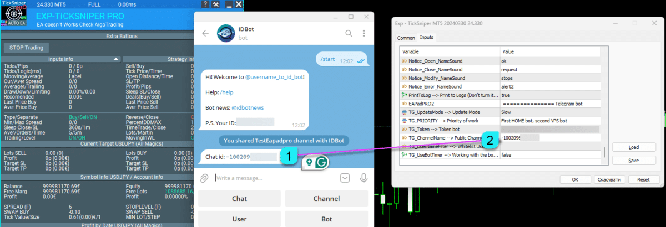
Task: Toggle TG_UseBotTimer false value
Action: coord(549,155)
